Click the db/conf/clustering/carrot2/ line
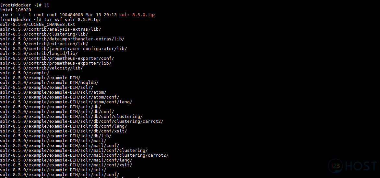Viewport: 380px width, 178px height. pyautogui.click(x=82, y=121)
